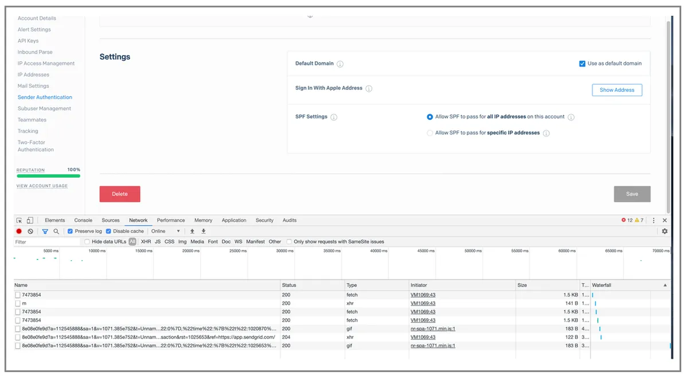Filter requests by CSS type
The image size is (688, 380).
click(170, 242)
